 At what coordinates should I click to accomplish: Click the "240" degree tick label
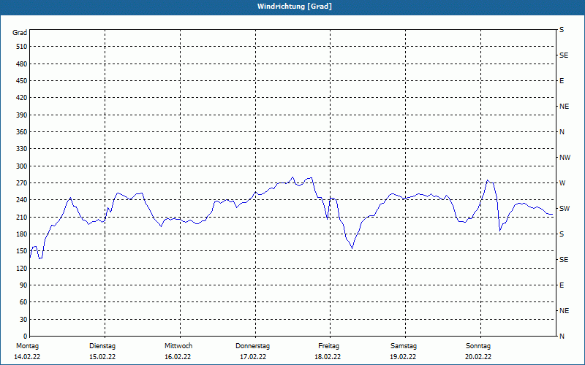[x=22, y=200]
